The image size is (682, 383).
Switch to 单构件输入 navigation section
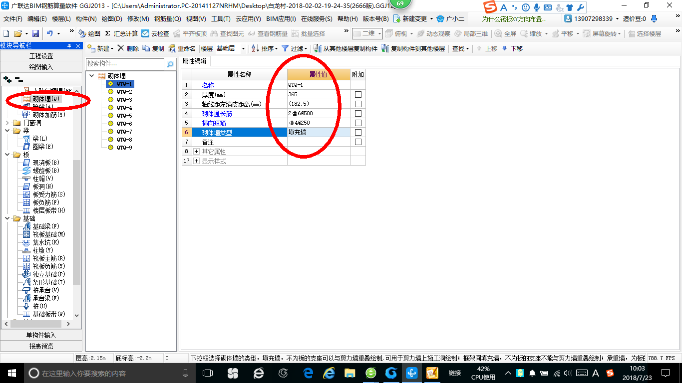pyautogui.click(x=41, y=335)
